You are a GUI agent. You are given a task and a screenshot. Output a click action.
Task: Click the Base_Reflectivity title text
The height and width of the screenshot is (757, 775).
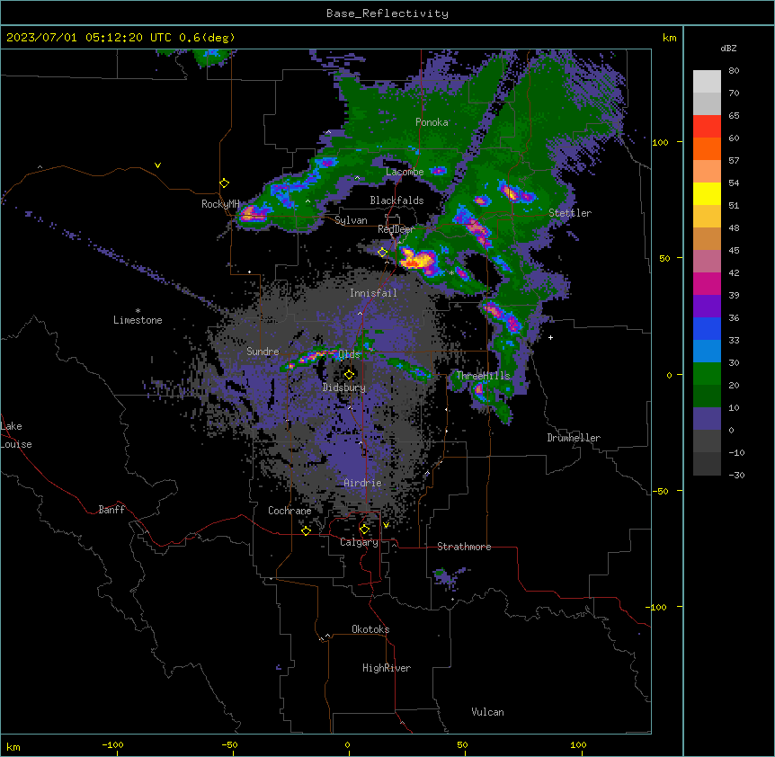[387, 13]
